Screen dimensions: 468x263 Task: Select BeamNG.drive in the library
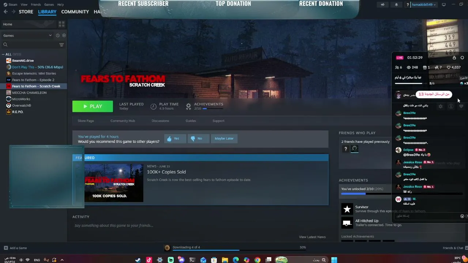click(23, 61)
